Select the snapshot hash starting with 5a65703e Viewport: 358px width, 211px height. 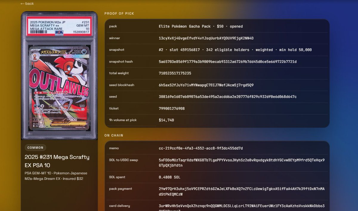[228, 62]
